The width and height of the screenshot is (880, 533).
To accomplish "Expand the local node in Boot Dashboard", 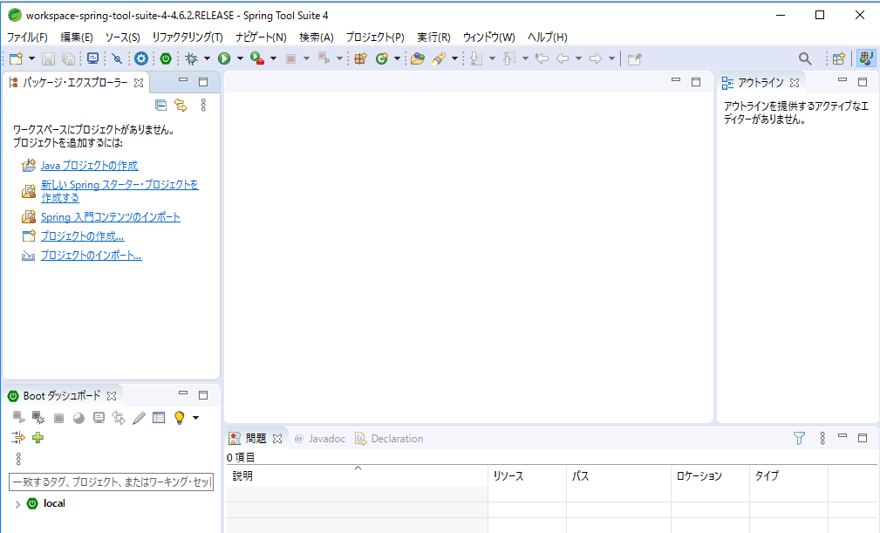I will [17, 504].
